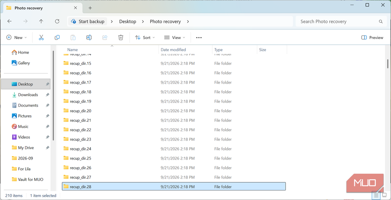391x200 pixels.
Task: Open Documents in the sidebar
Action: coord(26,105)
